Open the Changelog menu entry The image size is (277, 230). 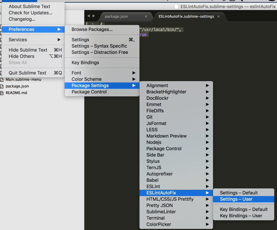(33, 19)
